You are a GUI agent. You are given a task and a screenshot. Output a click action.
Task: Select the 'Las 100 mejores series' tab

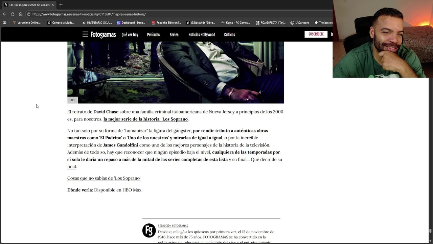point(29,5)
